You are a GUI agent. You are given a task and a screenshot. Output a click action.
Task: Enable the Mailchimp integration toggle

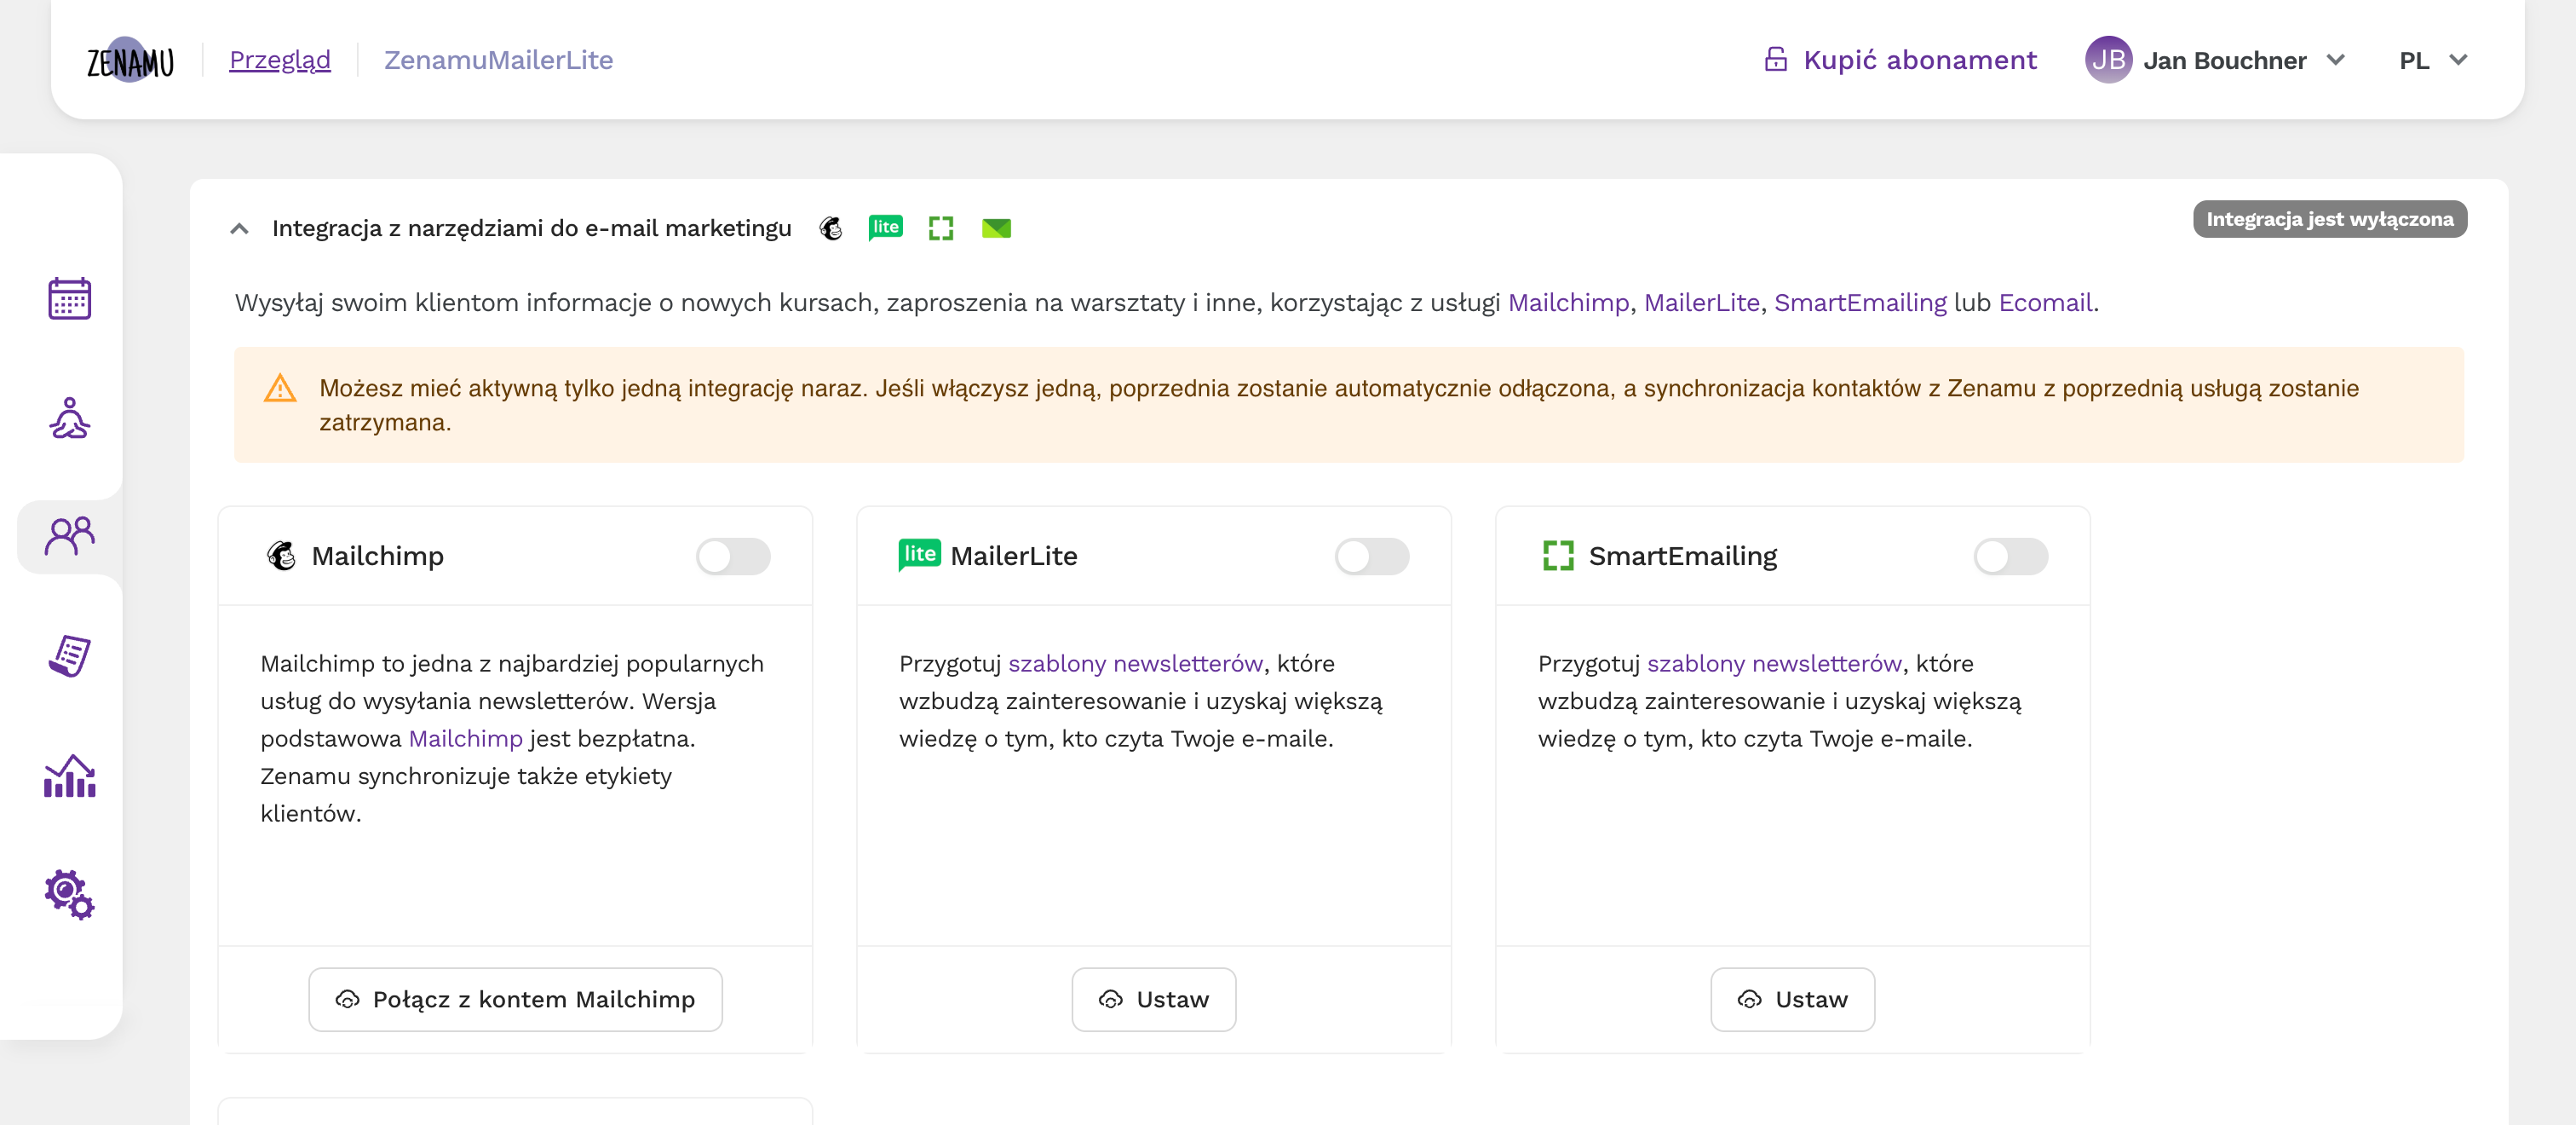click(x=733, y=557)
